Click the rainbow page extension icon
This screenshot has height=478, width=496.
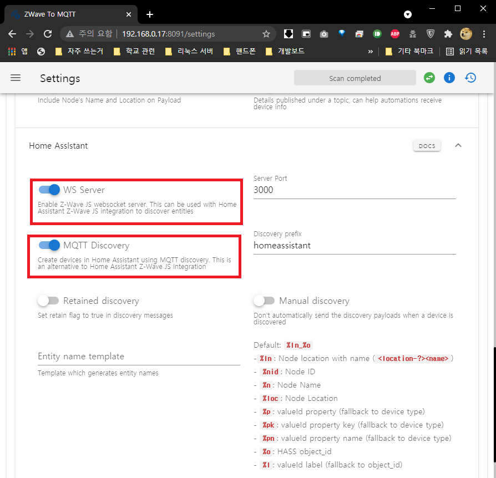360,34
